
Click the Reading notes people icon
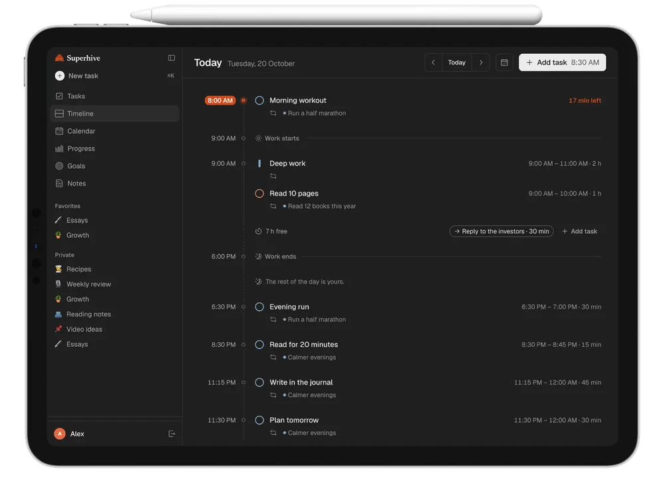point(59,314)
